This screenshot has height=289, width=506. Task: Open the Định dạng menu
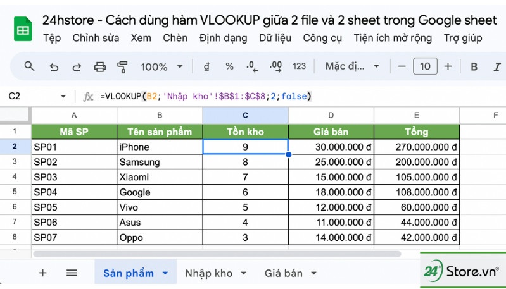point(224,38)
